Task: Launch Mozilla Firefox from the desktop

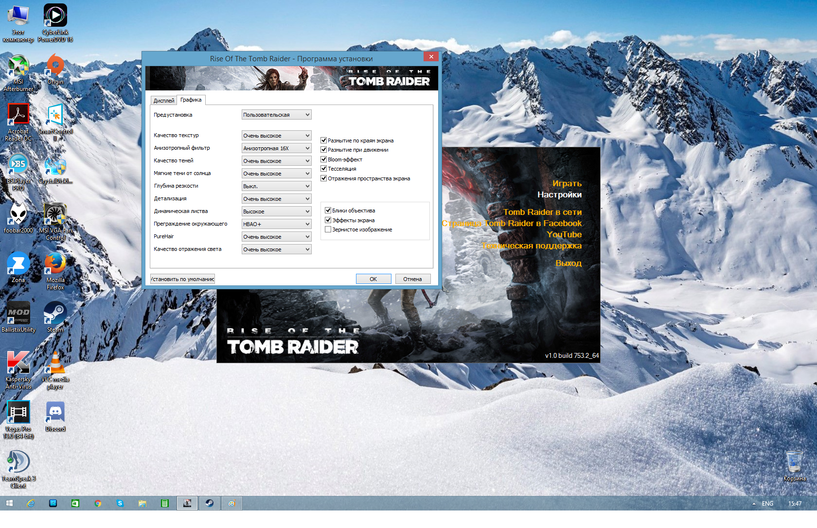Action: (x=55, y=271)
